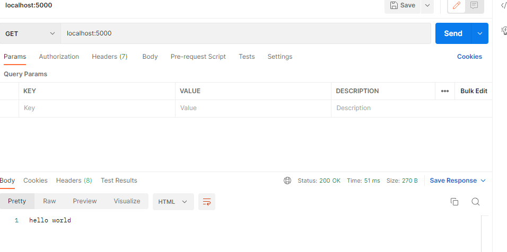Viewport: 507px width, 252px height.
Task: Open the Settings tab
Action: point(279,57)
